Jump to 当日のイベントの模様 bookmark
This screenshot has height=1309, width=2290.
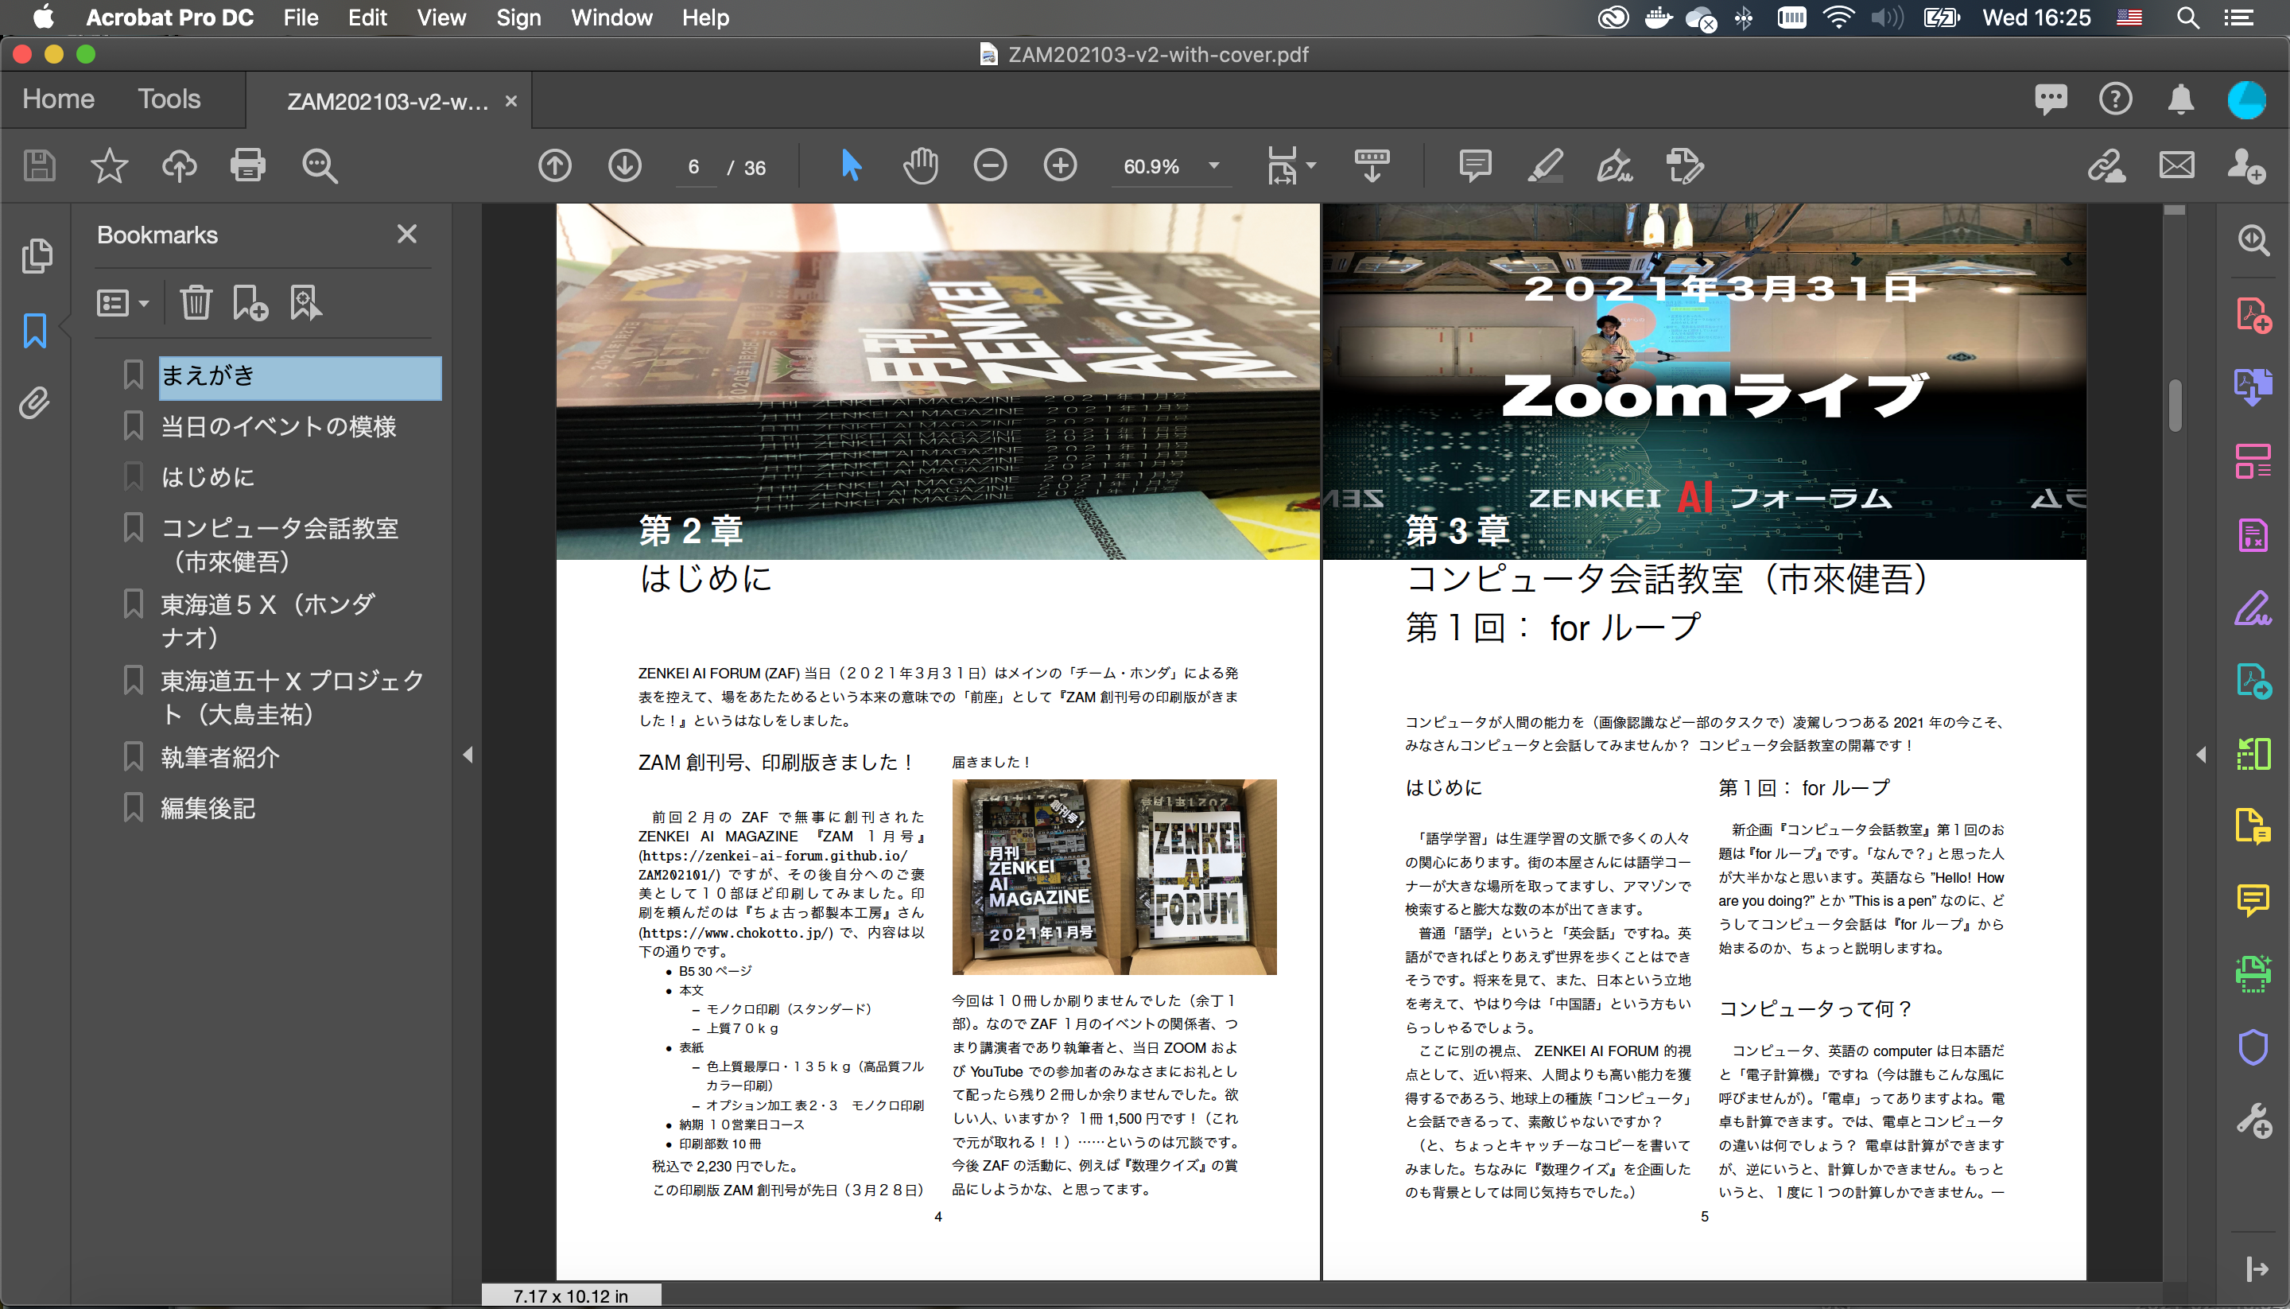tap(278, 427)
